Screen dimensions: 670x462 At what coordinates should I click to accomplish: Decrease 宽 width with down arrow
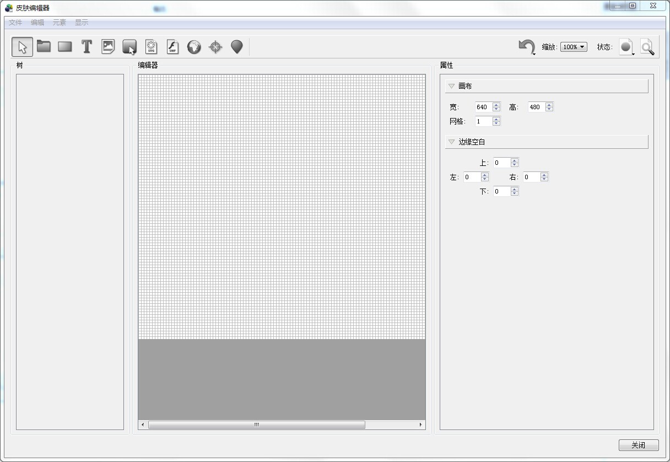click(496, 109)
